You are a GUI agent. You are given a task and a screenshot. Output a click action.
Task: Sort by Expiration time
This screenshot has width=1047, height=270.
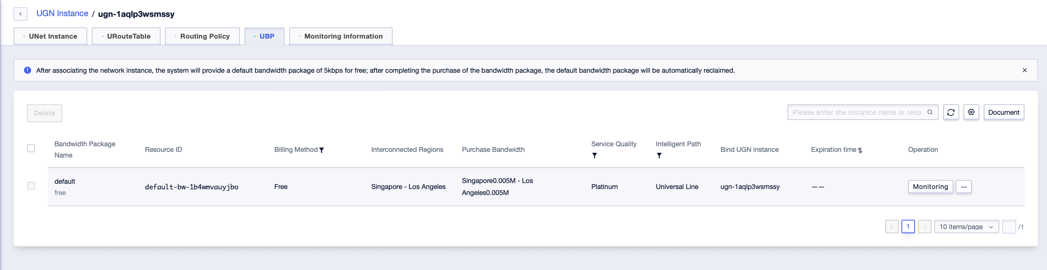coord(860,150)
